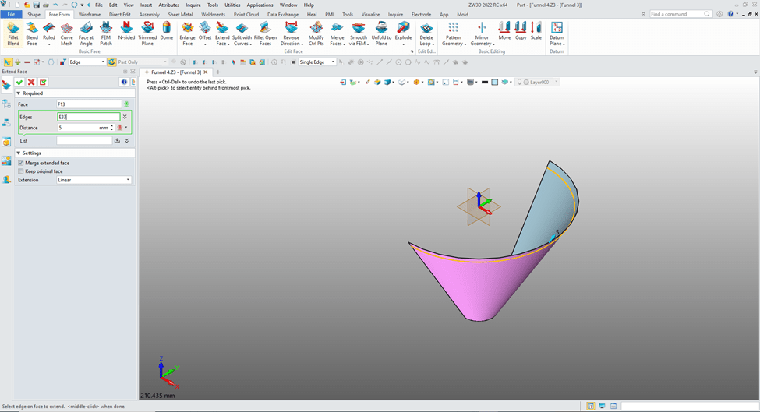Image resolution: width=760 pixels, height=412 pixels.
Task: Cancel Extend Face with red X
Action: tap(31, 82)
